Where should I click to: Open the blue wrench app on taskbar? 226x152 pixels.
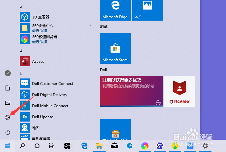coord(130,146)
